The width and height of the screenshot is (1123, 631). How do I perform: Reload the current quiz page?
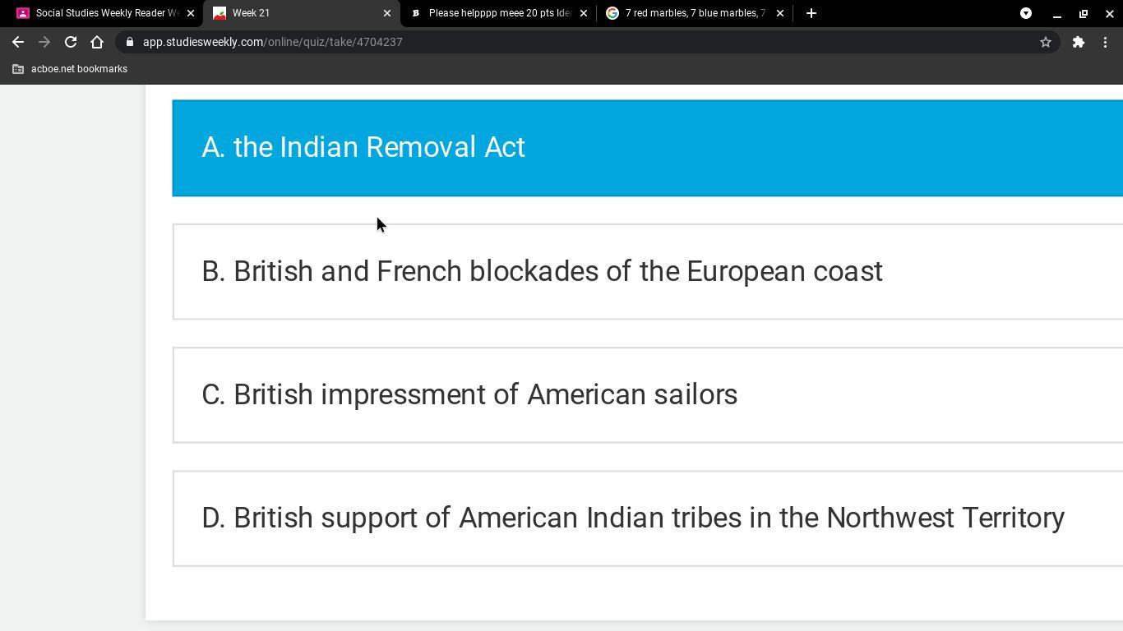[x=71, y=42]
